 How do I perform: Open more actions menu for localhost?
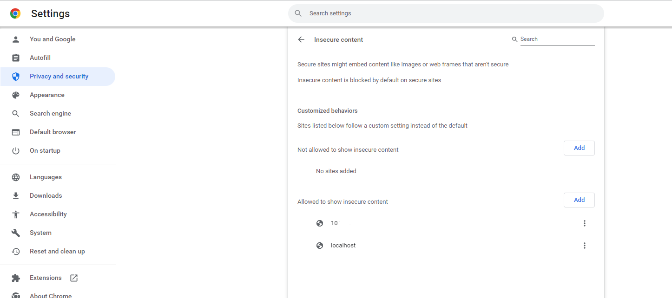[x=584, y=246]
